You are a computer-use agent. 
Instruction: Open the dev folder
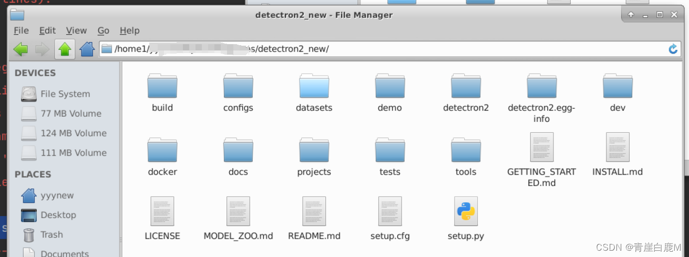point(618,86)
